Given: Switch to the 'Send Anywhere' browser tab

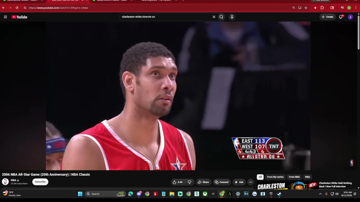Looking at the screenshot, I should tap(156, 1).
